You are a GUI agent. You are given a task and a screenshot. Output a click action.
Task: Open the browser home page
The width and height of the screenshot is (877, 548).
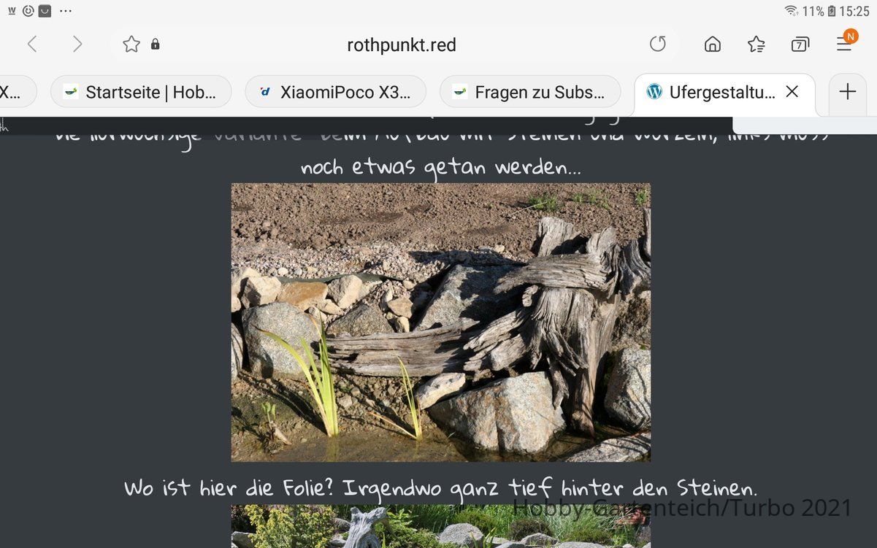click(713, 45)
